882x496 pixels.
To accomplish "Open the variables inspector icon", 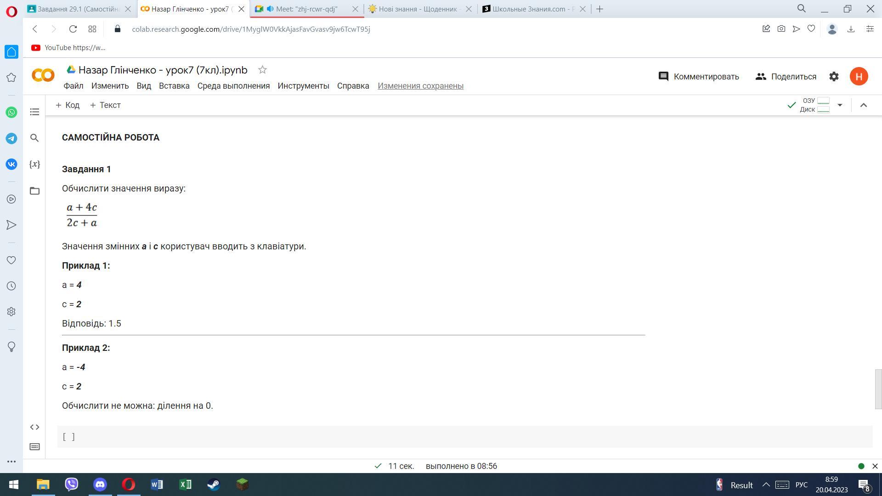I will pyautogui.click(x=34, y=164).
